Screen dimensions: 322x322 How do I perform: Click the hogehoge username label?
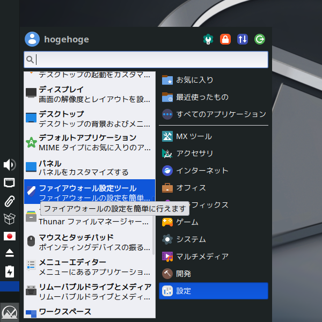pos(67,39)
